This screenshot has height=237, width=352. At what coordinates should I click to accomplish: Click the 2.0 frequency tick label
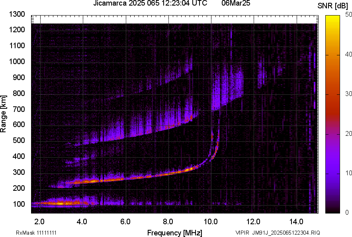39,221
